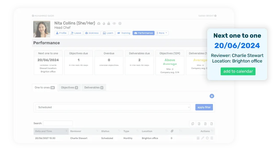This screenshot has width=275, height=162.
Task: Click the flame icon next to Nita Collins
Action: [103, 23]
